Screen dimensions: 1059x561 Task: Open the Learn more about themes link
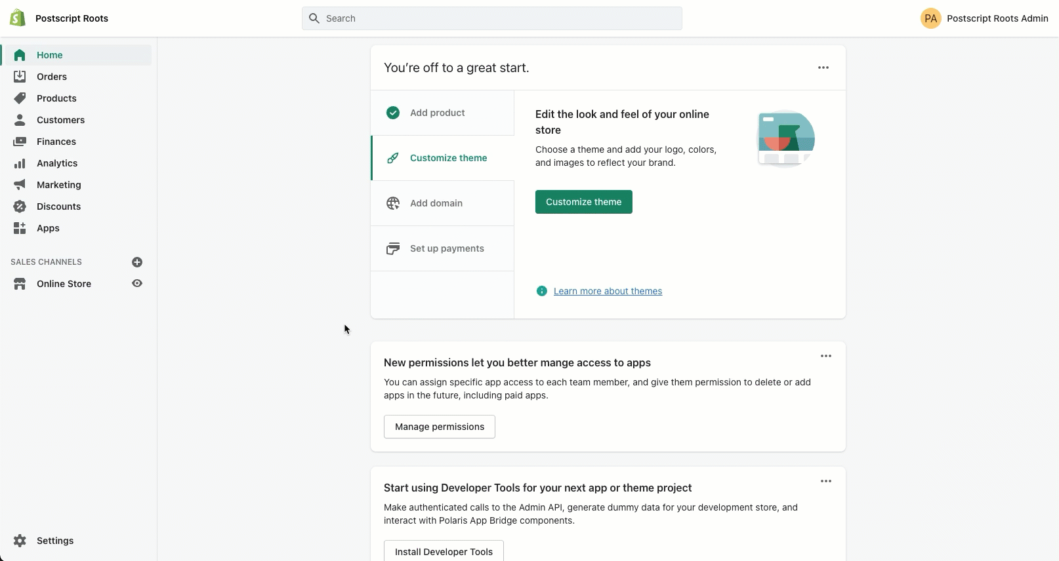pos(608,291)
